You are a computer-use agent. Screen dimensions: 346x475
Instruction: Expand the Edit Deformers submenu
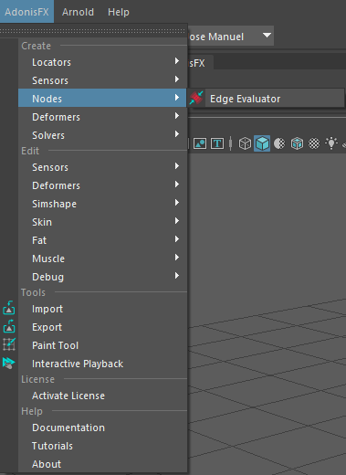[102, 185]
